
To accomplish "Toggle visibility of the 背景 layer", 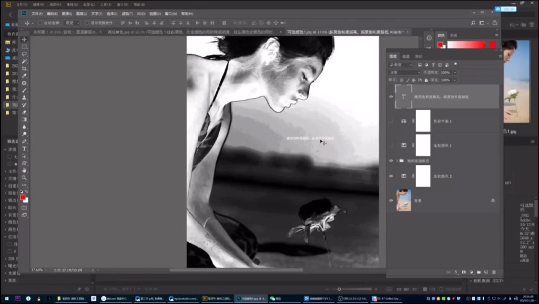I will coord(391,200).
